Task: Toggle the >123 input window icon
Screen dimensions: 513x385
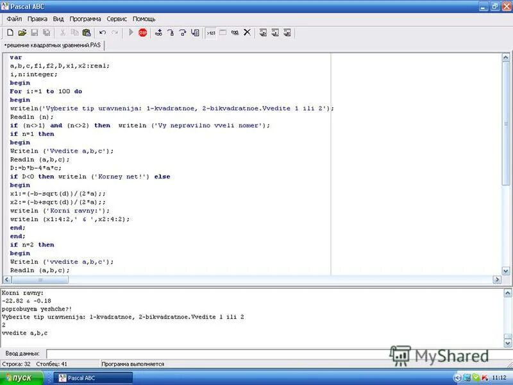Action: tap(211, 33)
